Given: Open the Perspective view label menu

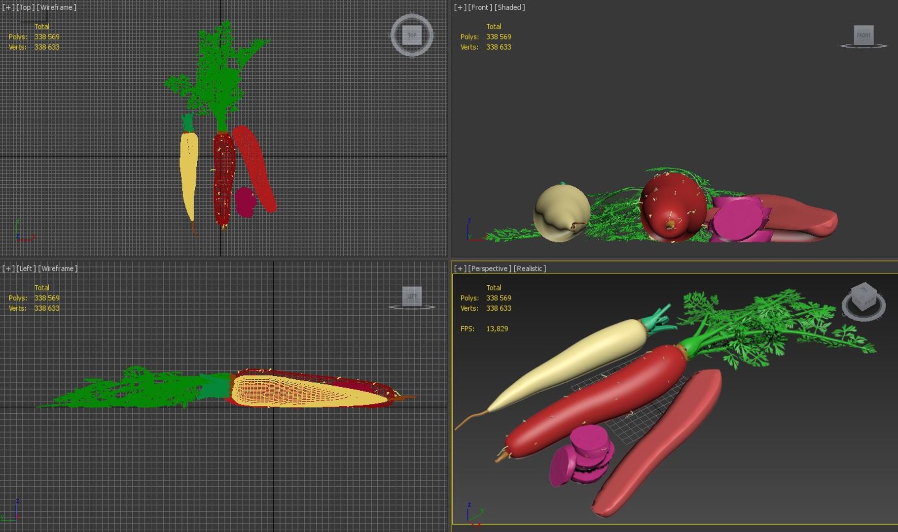Looking at the screenshot, I should pyautogui.click(x=490, y=268).
